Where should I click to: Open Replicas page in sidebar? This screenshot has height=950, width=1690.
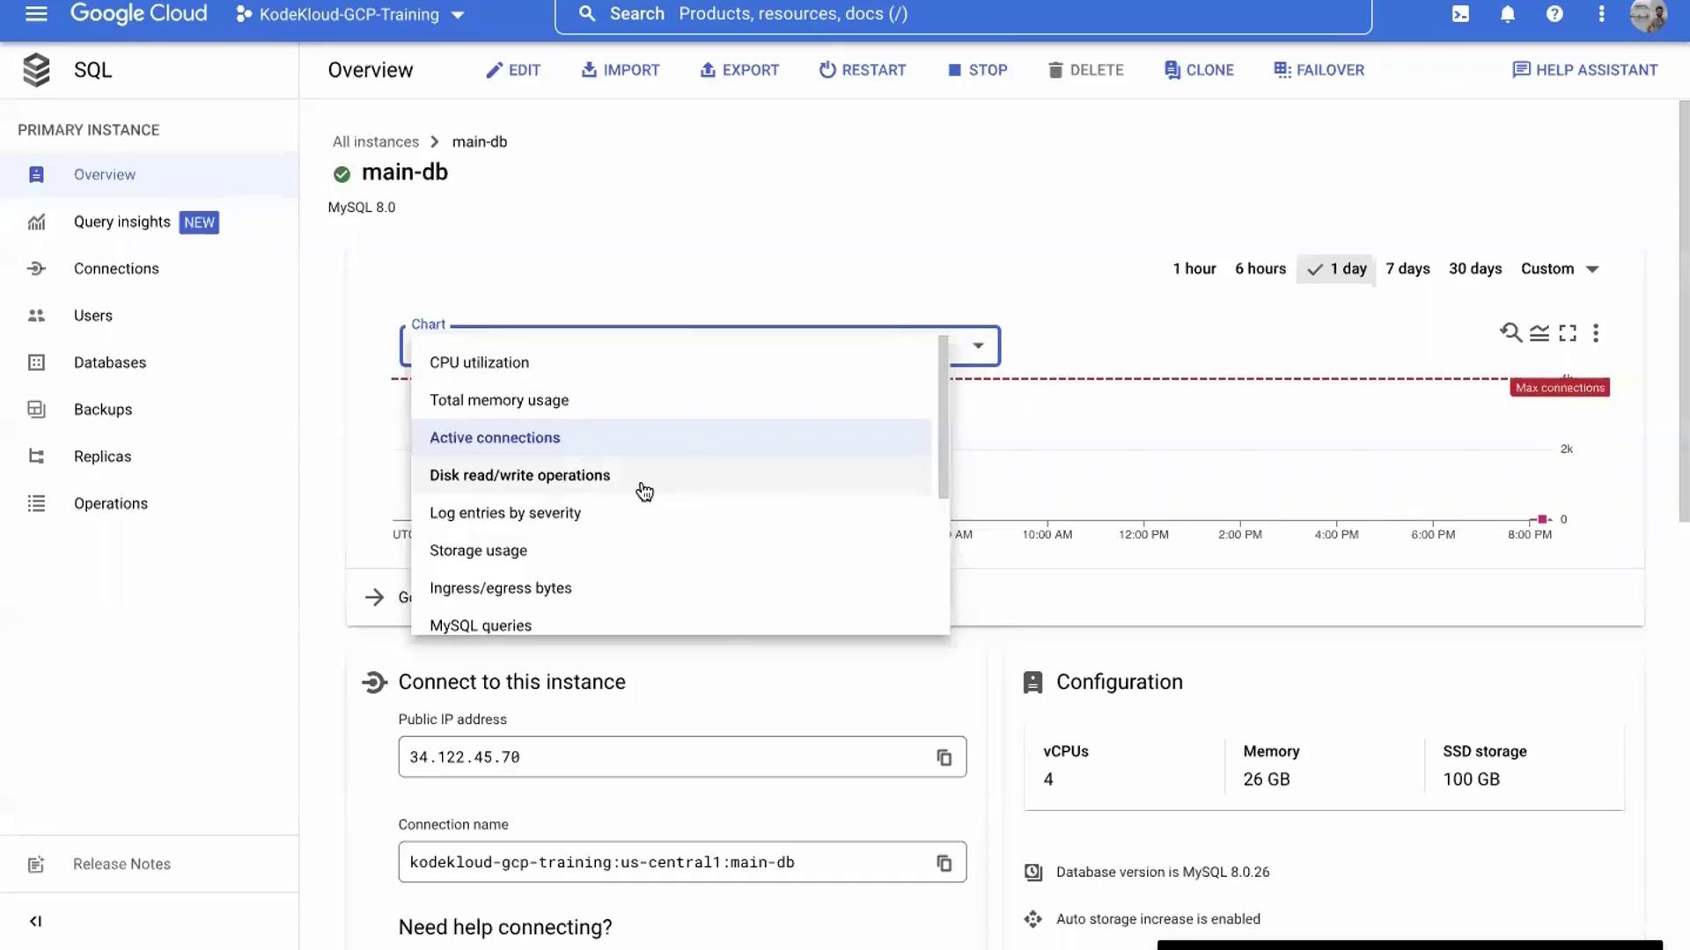pos(149,457)
